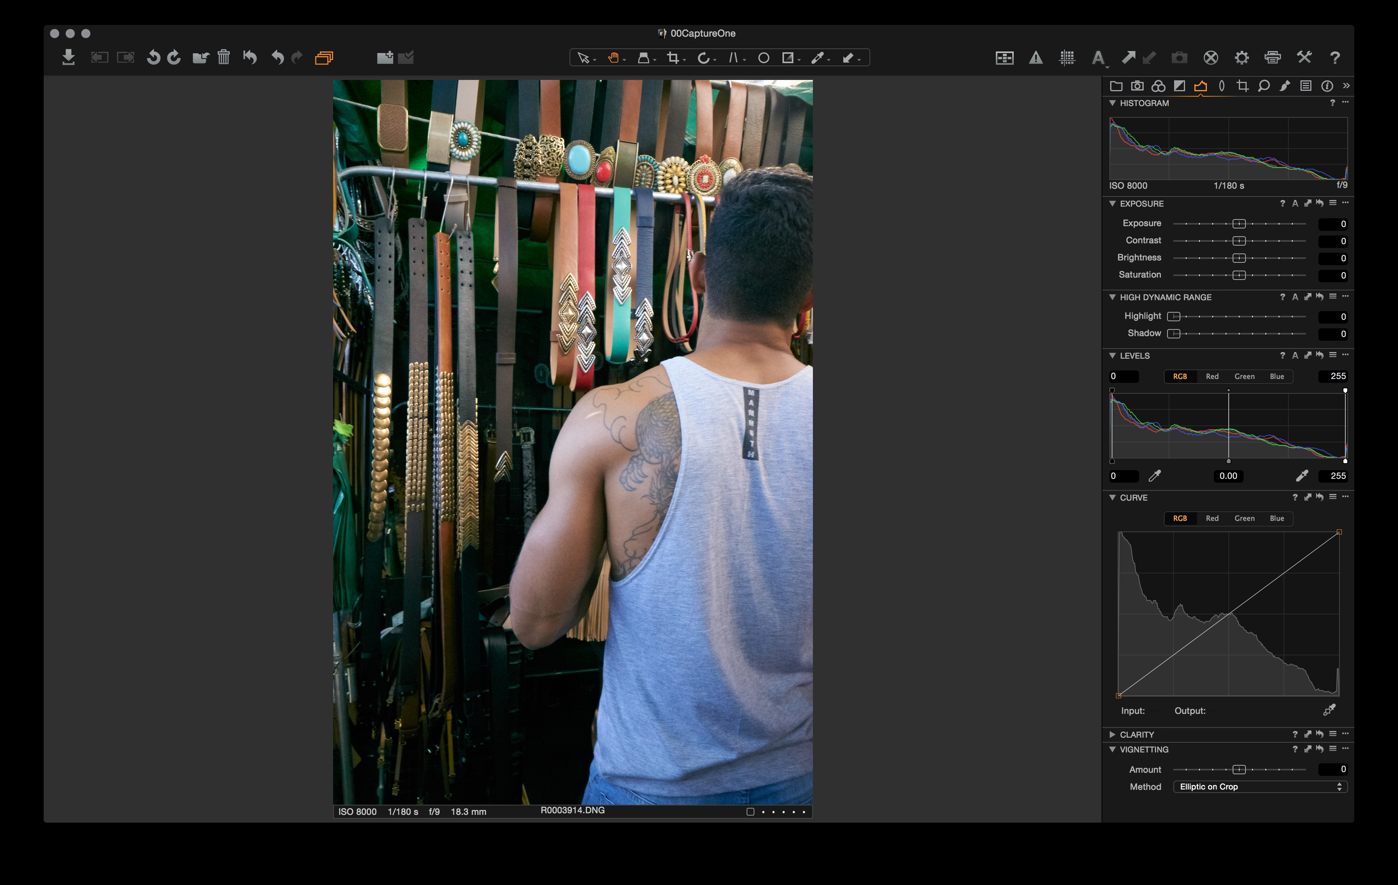Screen dimensions: 1398x885
Task: Click the trash delete icon
Action: (224, 57)
